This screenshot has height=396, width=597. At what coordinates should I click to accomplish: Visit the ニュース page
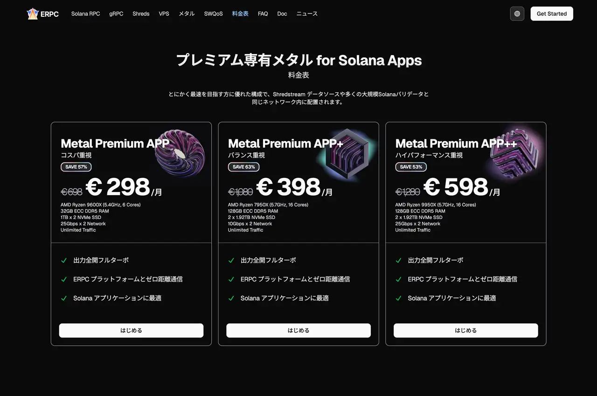(x=306, y=14)
